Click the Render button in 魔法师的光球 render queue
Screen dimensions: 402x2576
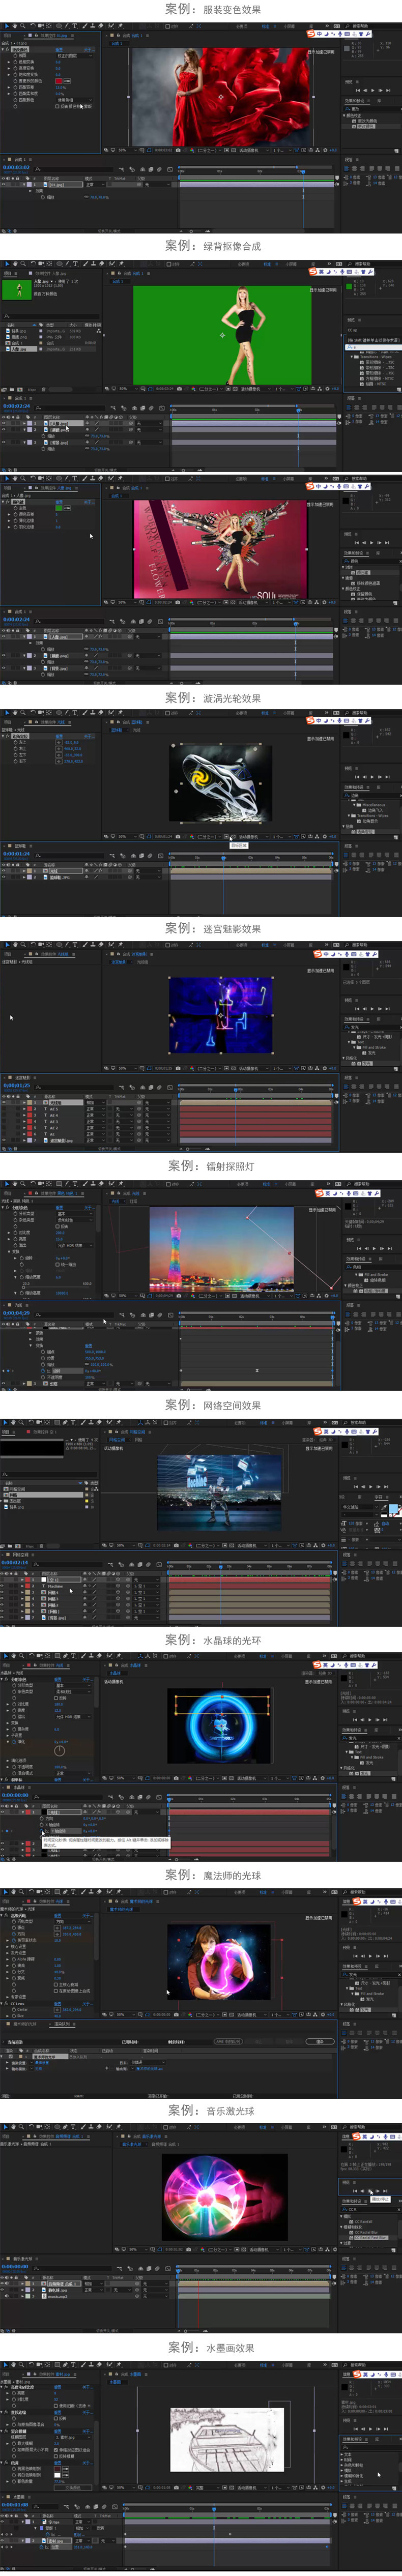click(x=320, y=2041)
